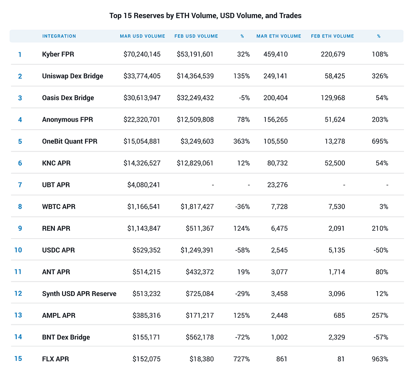The width and height of the screenshot is (413, 383).
Task: Click the 363% USD change value
Action: 242,141
